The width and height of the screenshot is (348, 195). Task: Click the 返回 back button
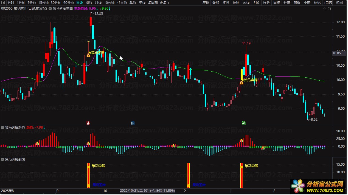pyautogui.click(x=340, y=3)
